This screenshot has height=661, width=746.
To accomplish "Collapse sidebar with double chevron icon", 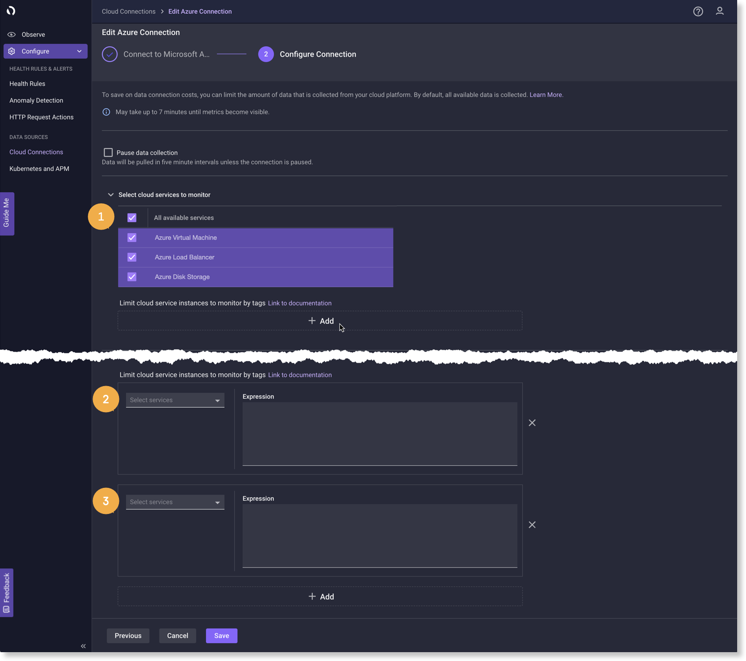I will 83,646.
